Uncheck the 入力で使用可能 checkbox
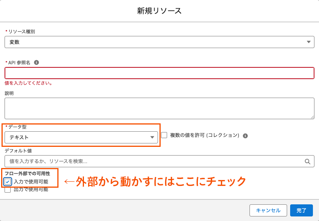319x221 pixels. click(8, 182)
